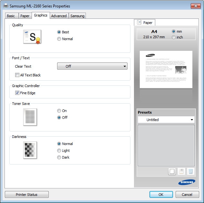Click the Quality preview icon with ribbon
Image resolution: width=204 pixels, height=203 pixels.
coord(32,37)
